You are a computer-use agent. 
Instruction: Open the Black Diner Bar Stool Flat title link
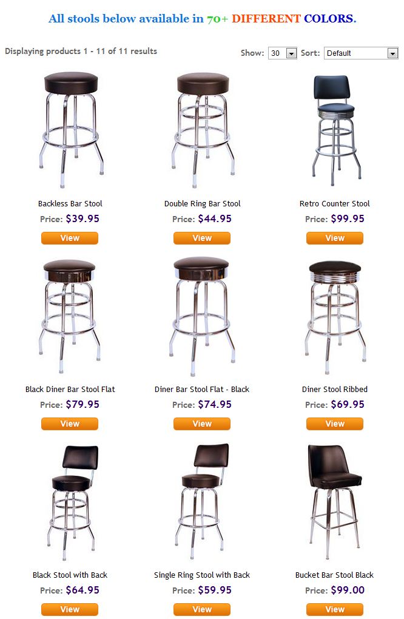coord(70,390)
